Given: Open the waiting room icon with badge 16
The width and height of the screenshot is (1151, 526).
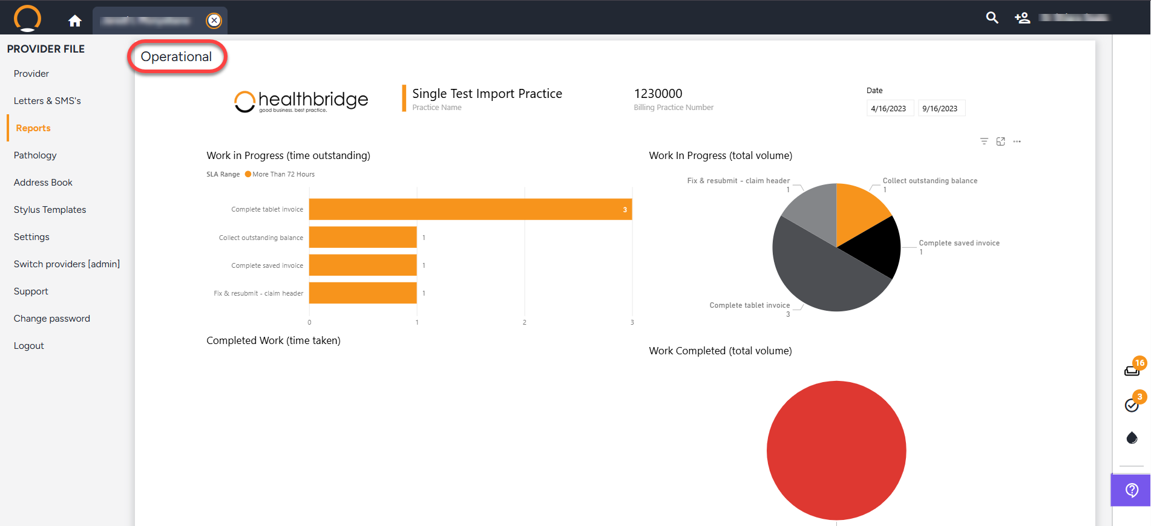Looking at the screenshot, I should point(1132,370).
